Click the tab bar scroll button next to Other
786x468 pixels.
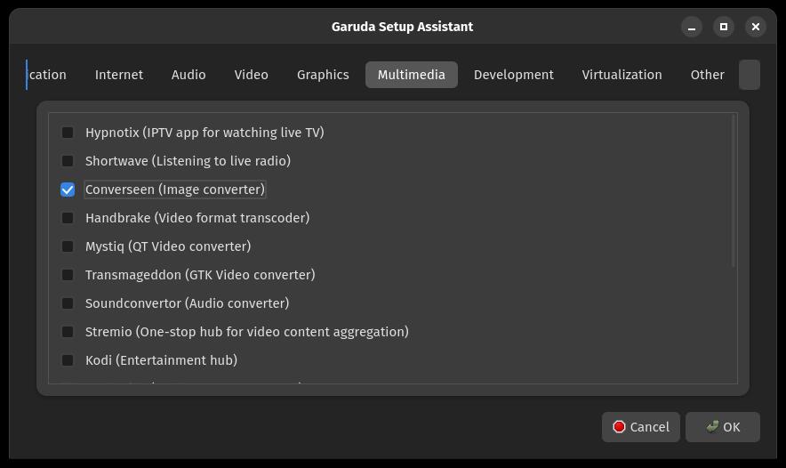(750, 75)
